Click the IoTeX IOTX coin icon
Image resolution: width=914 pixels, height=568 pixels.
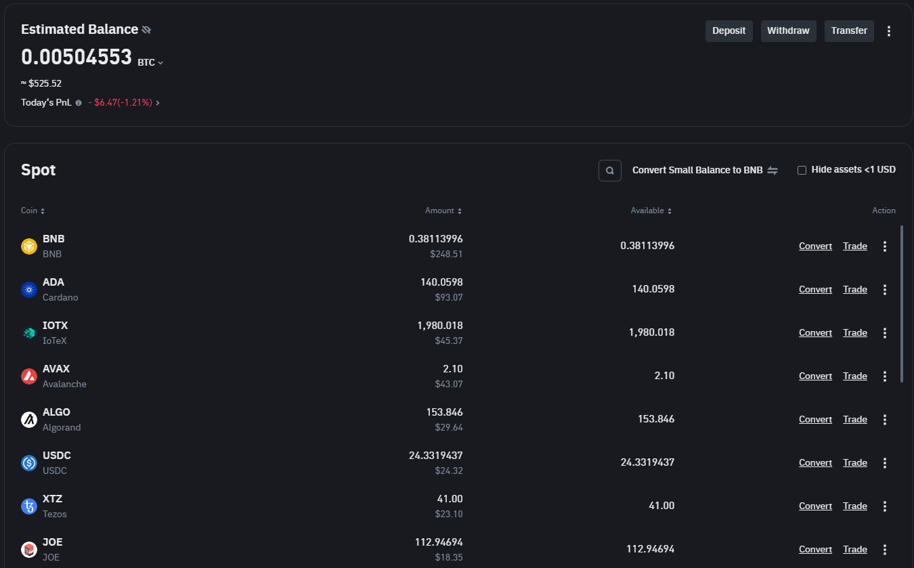[x=29, y=333]
